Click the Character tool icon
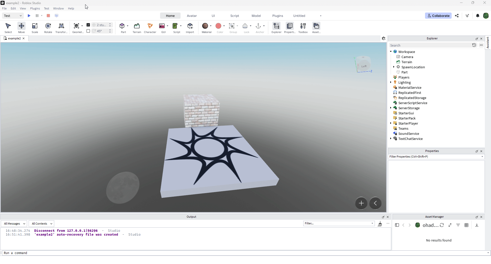Viewport: 491px width, 264px height. tap(150, 28)
